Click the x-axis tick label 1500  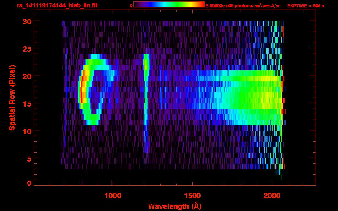click(192, 196)
